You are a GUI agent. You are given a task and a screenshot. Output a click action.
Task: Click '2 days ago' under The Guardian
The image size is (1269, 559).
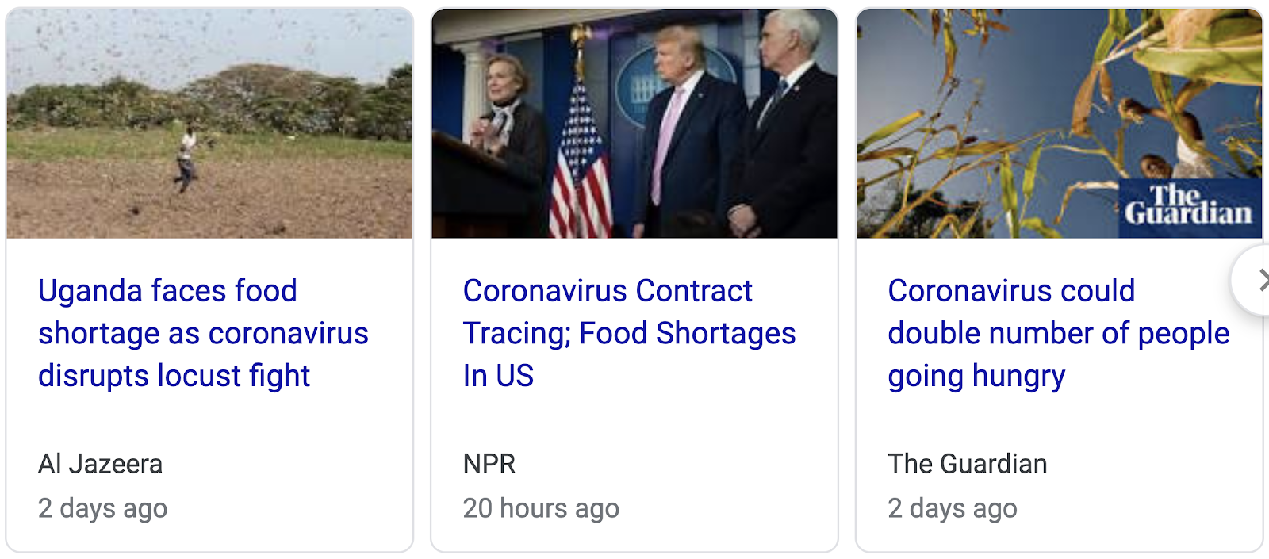tap(953, 508)
